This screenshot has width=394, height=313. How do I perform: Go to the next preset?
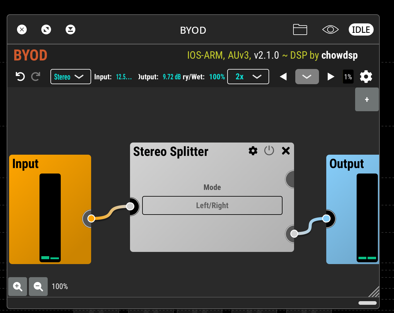(x=331, y=77)
